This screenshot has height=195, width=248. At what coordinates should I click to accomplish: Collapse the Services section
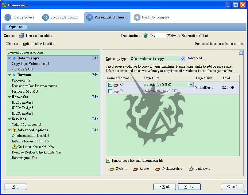[x=9, y=119]
